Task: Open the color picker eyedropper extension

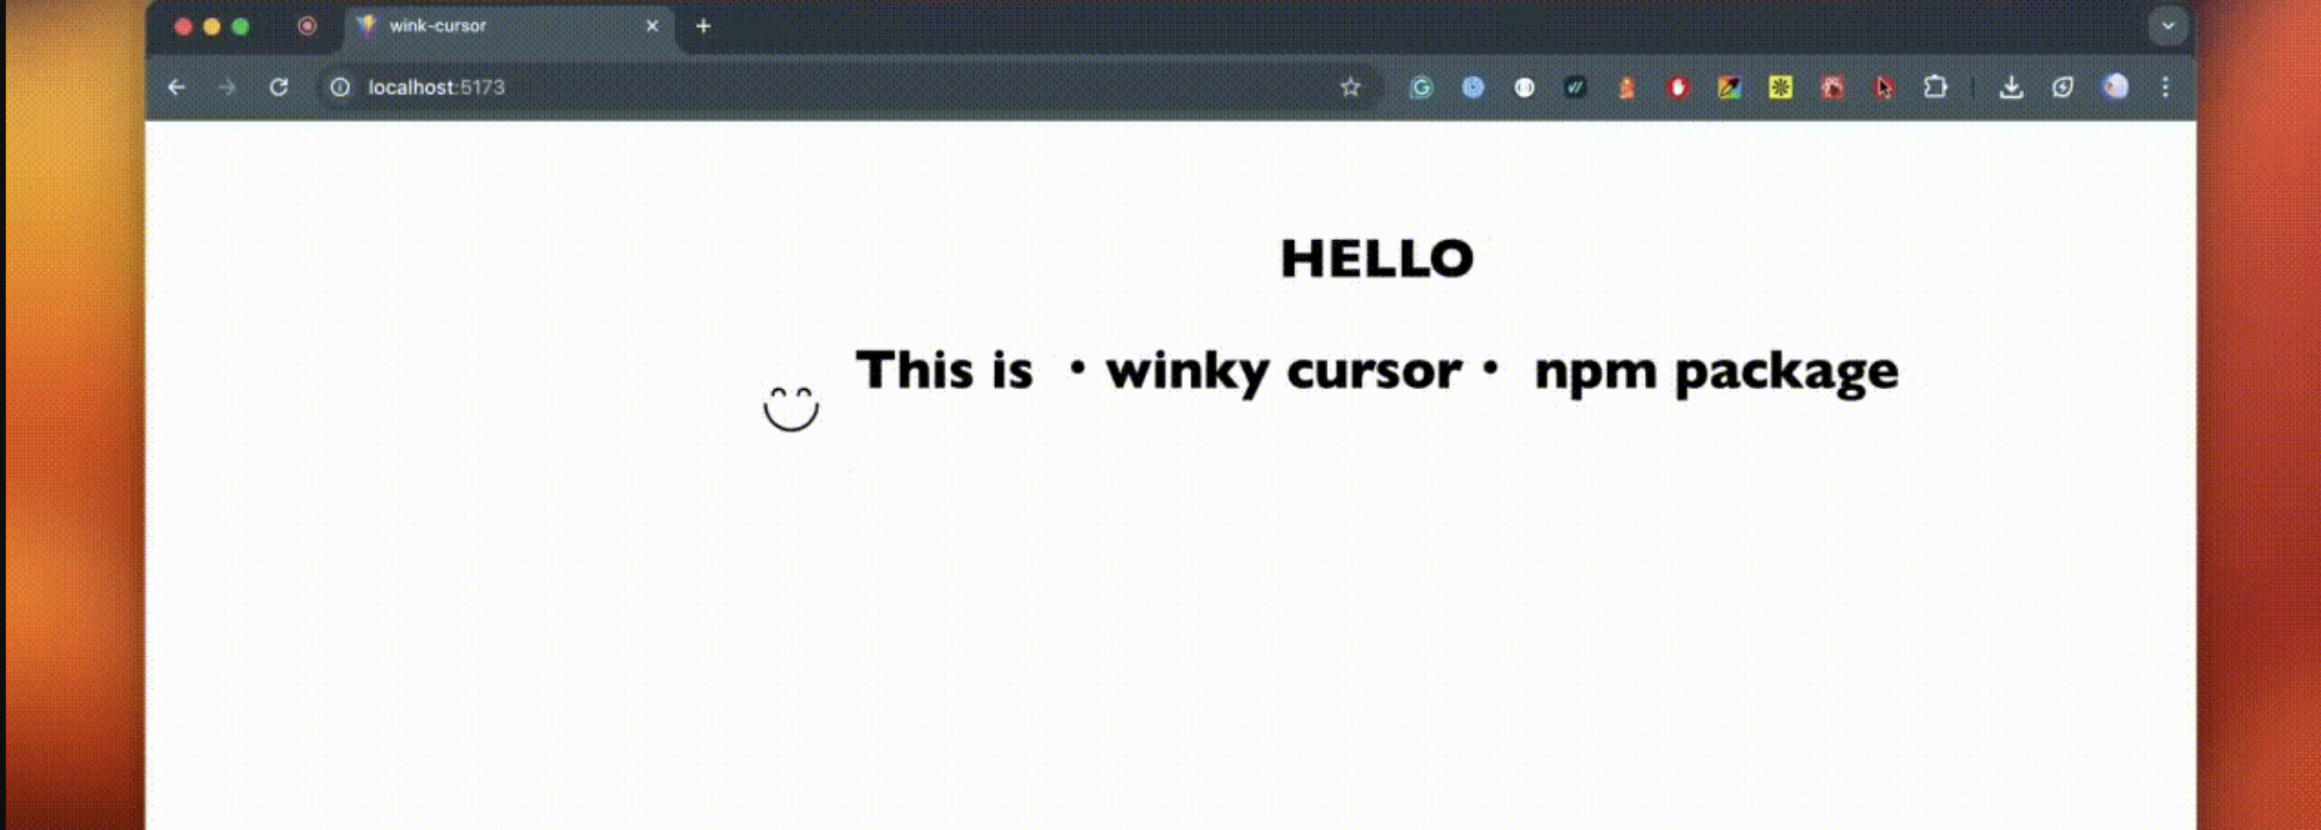Action: 1729,87
